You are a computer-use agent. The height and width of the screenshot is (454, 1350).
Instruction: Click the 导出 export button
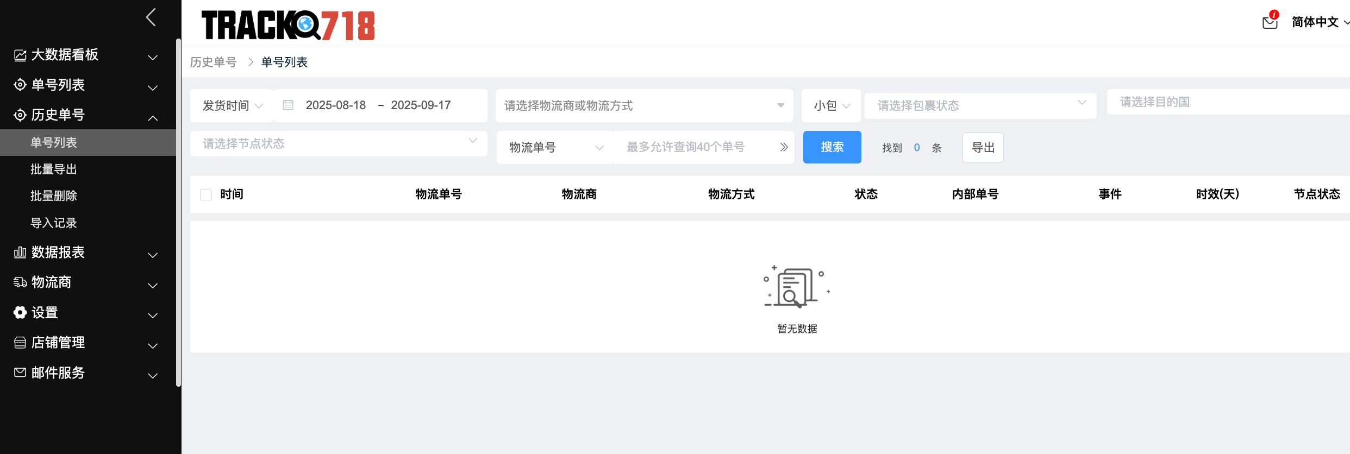tap(983, 147)
